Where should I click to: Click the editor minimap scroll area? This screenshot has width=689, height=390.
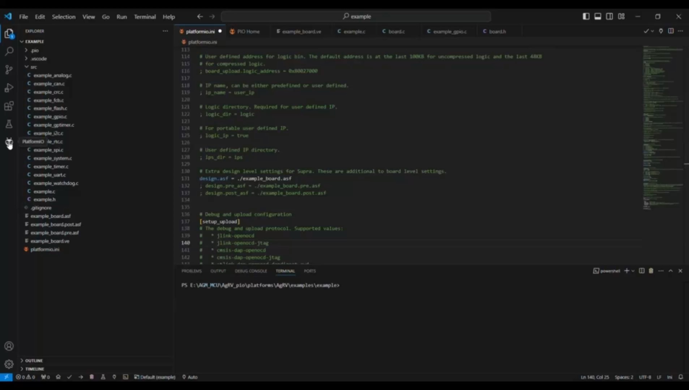click(663, 128)
